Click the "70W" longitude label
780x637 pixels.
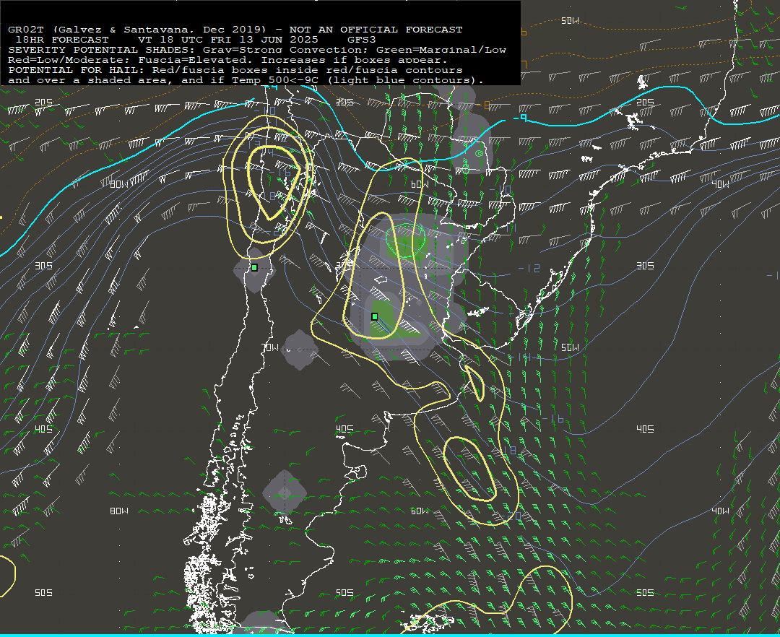tap(270, 347)
